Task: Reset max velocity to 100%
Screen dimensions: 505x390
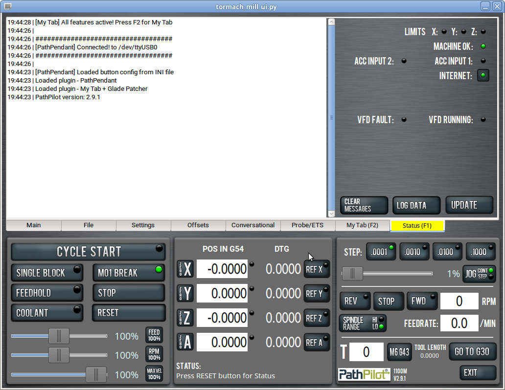Action: pos(154,374)
